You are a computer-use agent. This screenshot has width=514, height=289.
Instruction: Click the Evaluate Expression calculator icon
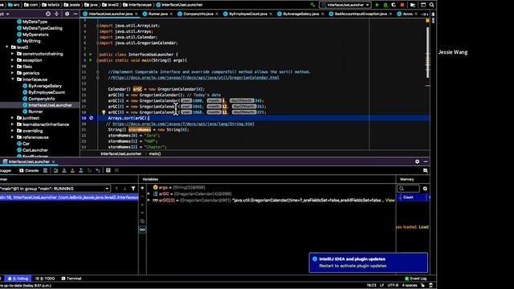[x=108, y=170]
